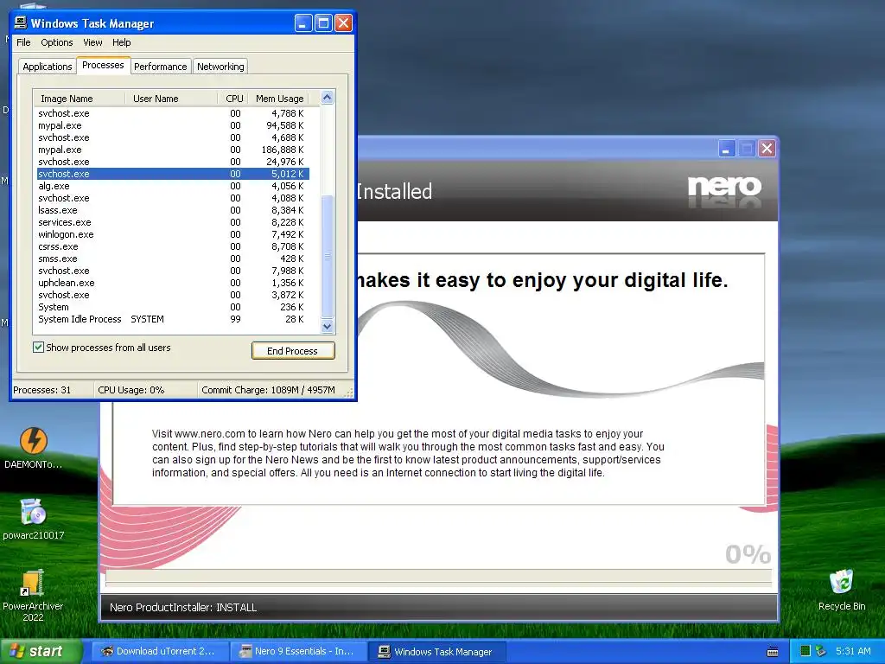Click CPU Usage: 0% status entry
Viewport: 885px width, 664px height.
[x=145, y=390]
